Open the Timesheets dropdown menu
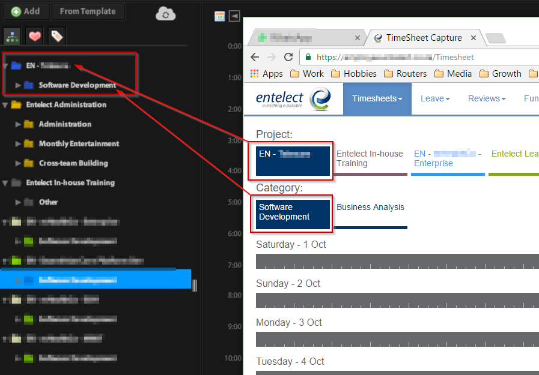This screenshot has width=539, height=375. (377, 99)
